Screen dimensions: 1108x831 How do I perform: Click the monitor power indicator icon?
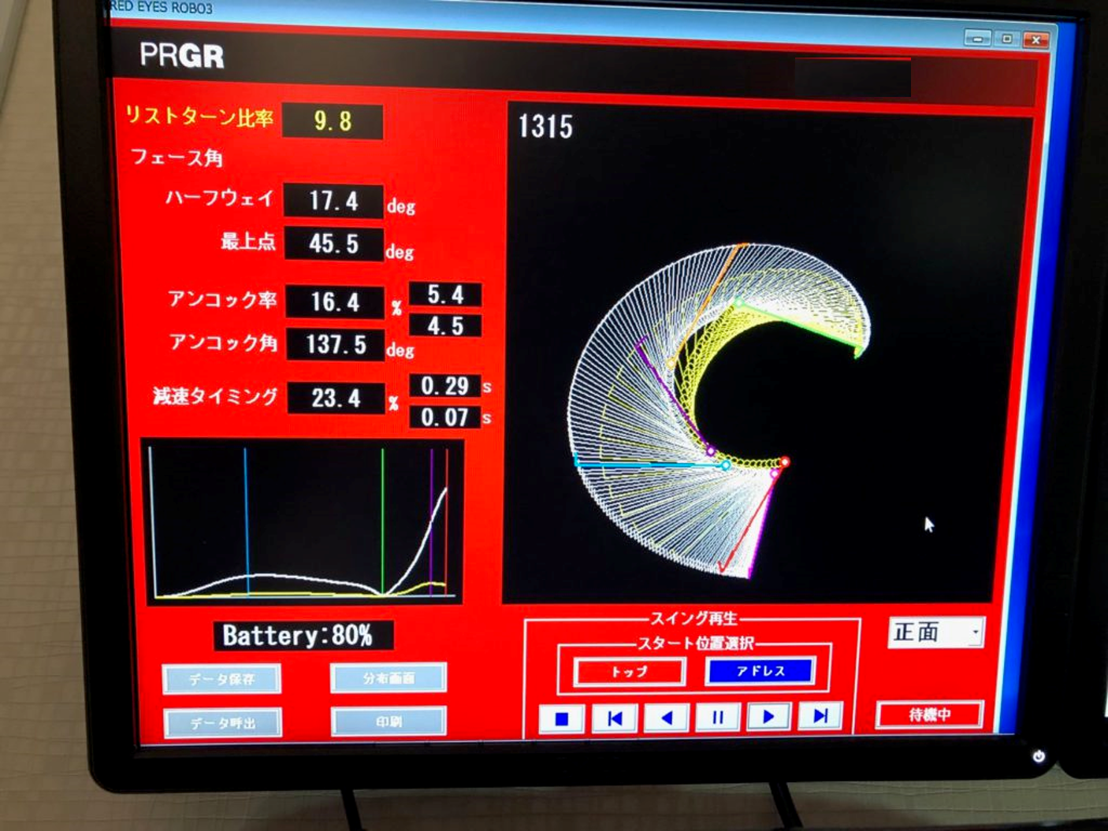click(1039, 756)
